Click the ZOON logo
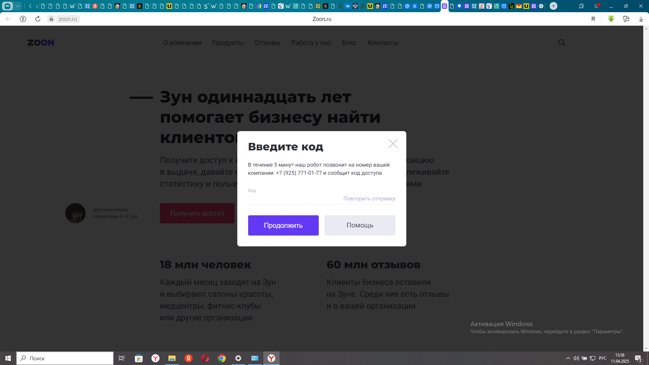 click(x=41, y=43)
